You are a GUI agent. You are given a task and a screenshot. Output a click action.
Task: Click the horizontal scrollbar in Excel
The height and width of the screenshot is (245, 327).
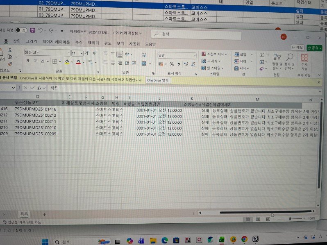click(x=265, y=212)
